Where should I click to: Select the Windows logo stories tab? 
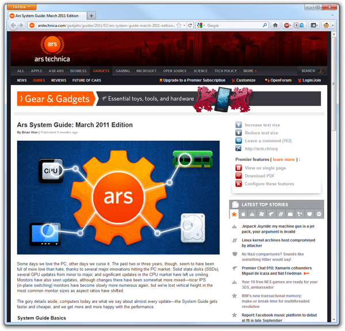[262, 214]
